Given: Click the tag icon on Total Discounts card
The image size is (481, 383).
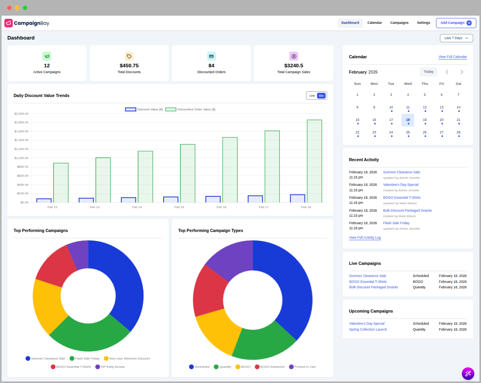Looking at the screenshot, I should coord(129,56).
